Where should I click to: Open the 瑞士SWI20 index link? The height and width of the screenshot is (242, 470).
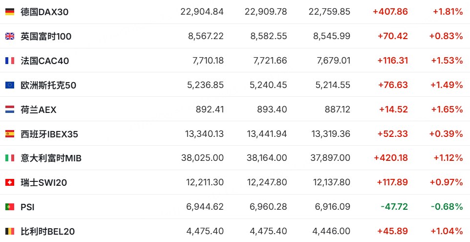pyautogui.click(x=43, y=182)
